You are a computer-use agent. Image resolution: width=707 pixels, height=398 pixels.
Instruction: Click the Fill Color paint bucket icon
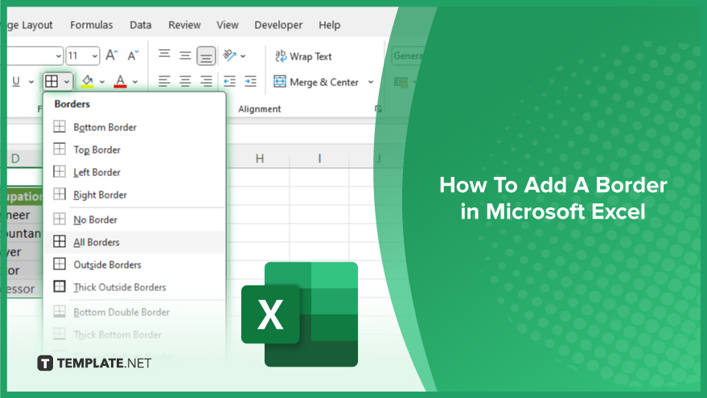click(x=87, y=81)
